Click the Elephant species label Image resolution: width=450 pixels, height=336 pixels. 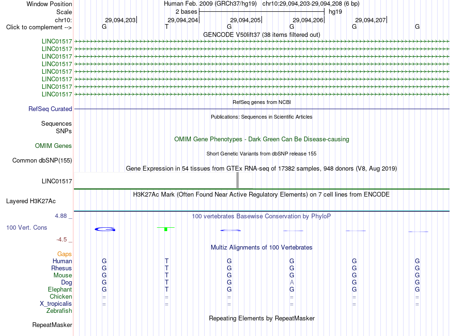[x=60, y=289]
